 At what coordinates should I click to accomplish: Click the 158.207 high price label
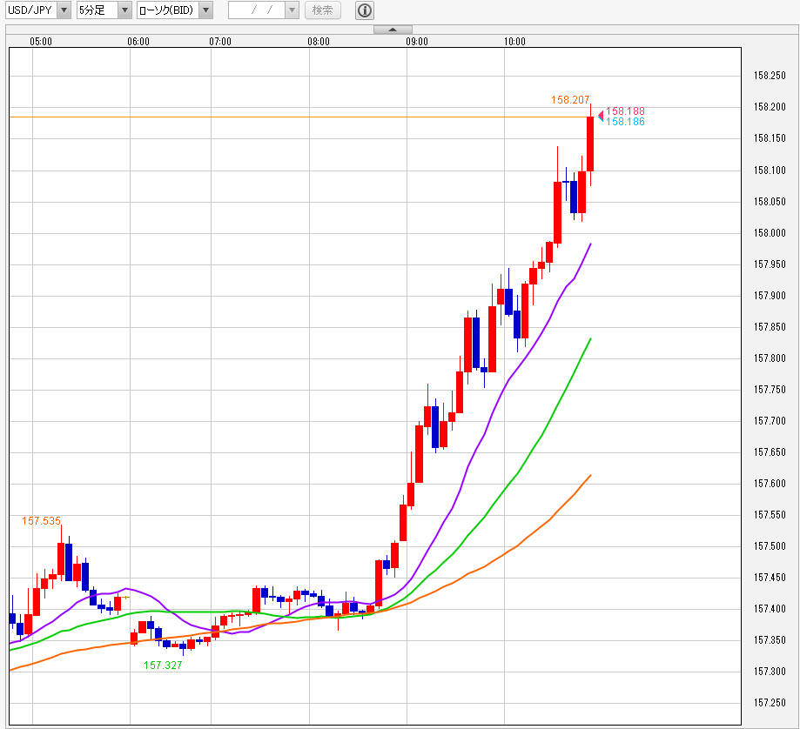(570, 100)
